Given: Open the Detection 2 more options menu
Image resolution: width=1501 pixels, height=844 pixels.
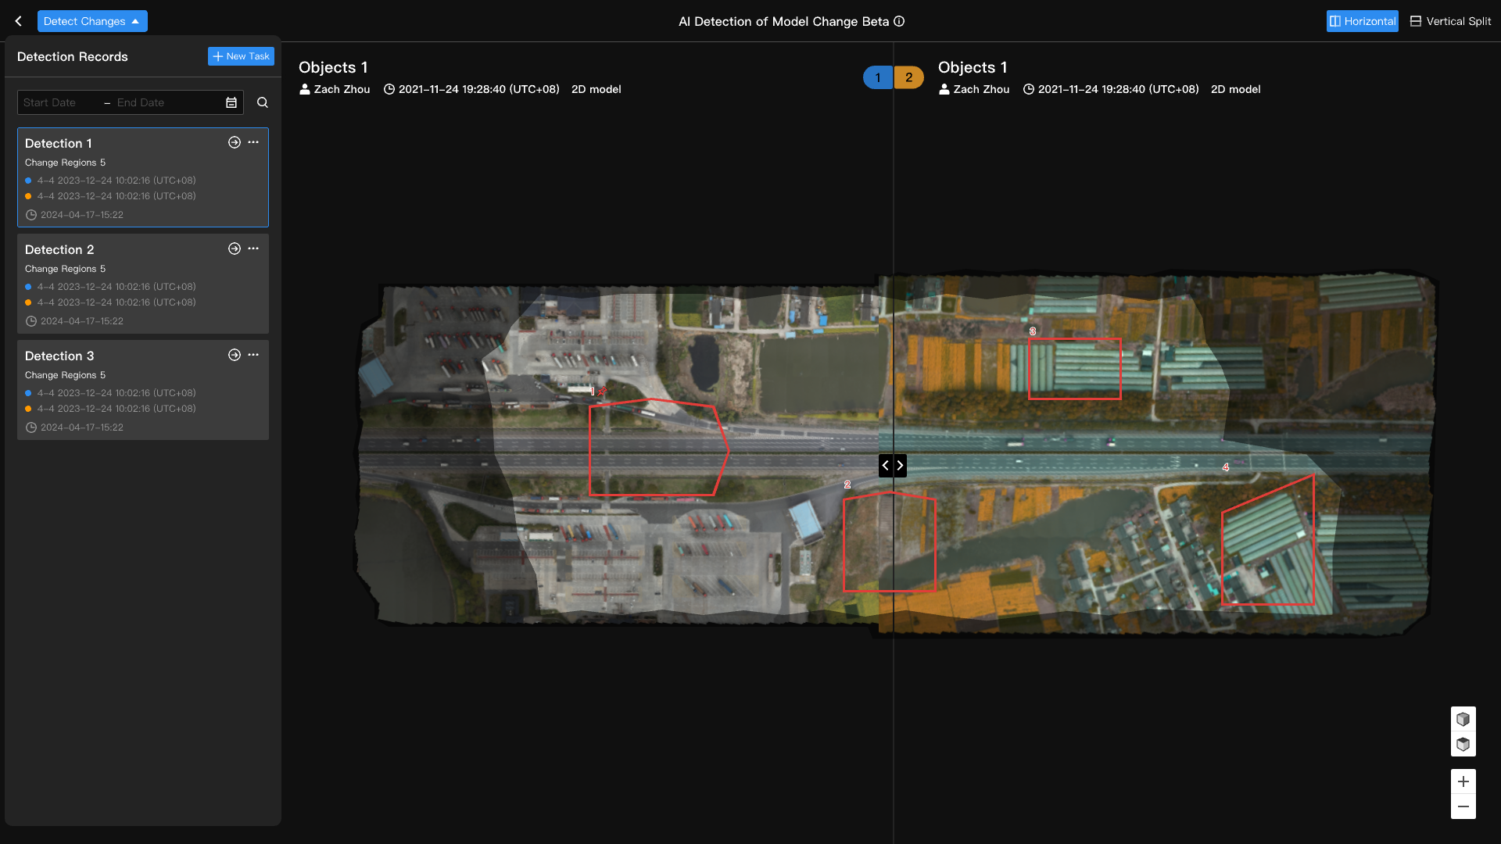Looking at the screenshot, I should pos(253,249).
